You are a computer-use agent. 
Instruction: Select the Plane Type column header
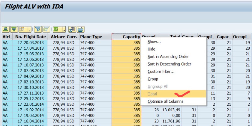[x=91, y=37]
